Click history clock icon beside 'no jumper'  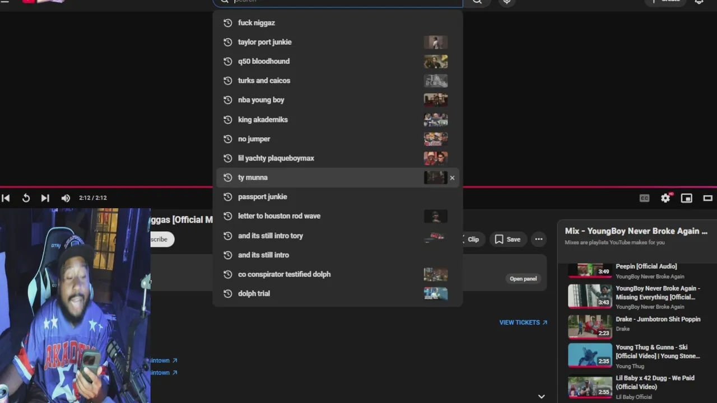pyautogui.click(x=227, y=139)
